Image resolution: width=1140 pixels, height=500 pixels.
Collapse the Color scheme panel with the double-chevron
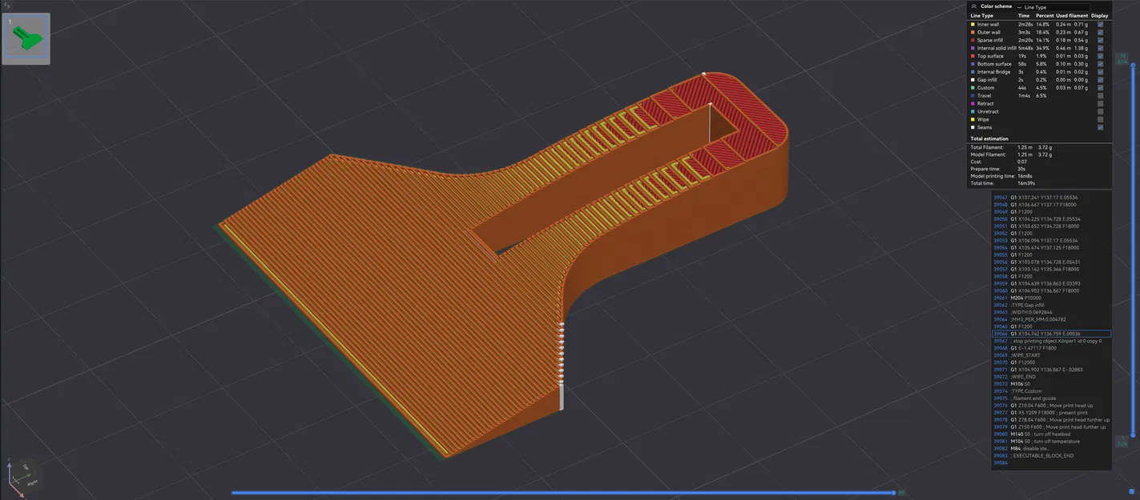coord(973,6)
